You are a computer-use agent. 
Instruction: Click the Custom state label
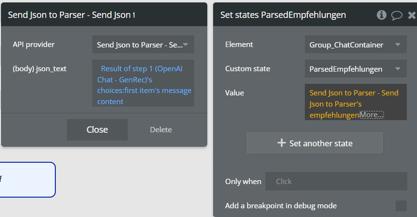[248, 69]
